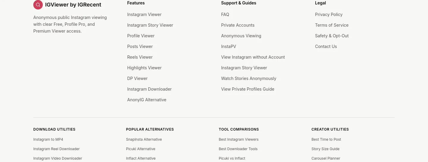This screenshot has width=428, height=162.
Task: Open the View Private Profiles Guide
Action: coord(248,89)
